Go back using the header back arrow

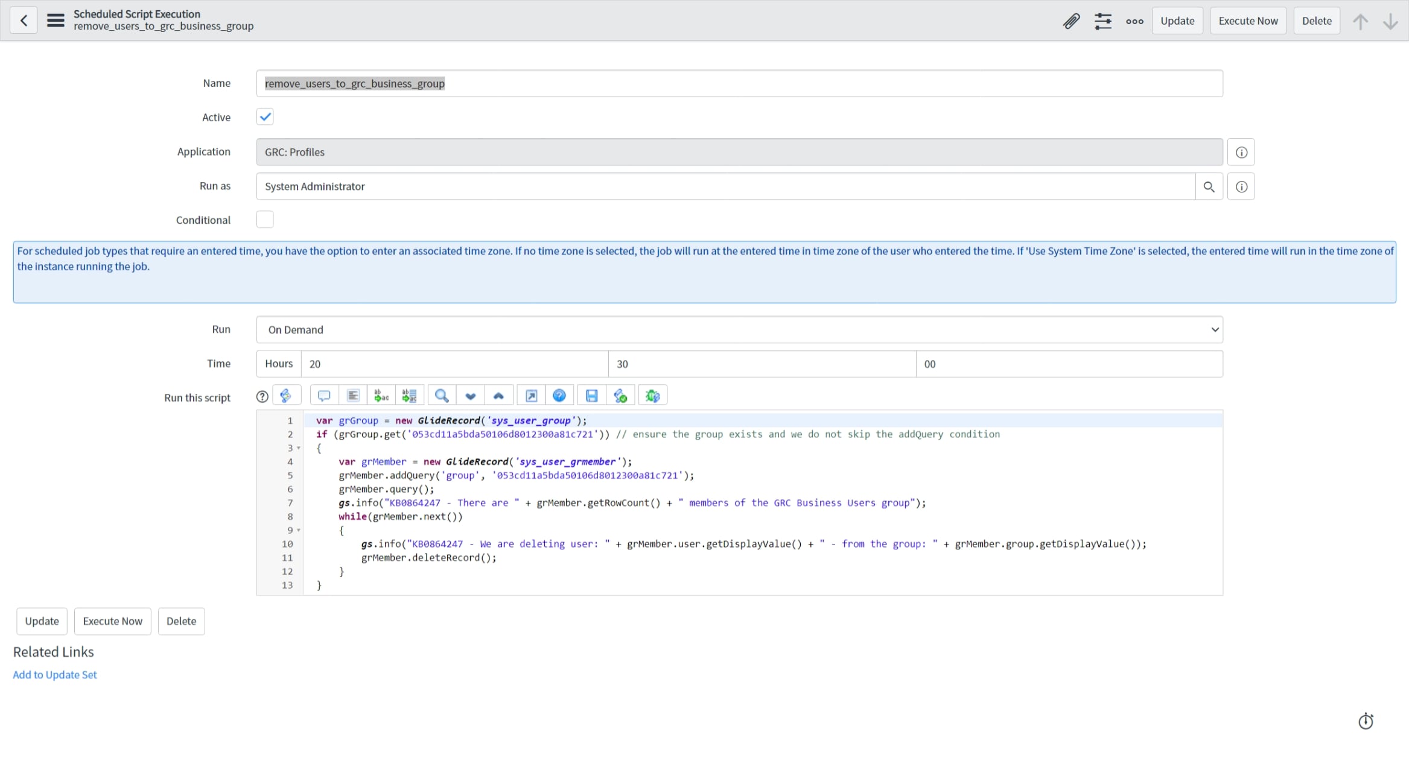[24, 21]
